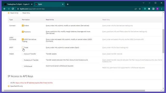Click the horizontal scrollbar thumb
The image size is (166, 93).
(74, 91)
